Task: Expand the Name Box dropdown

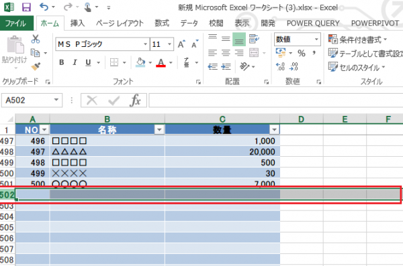Action: [x=56, y=100]
